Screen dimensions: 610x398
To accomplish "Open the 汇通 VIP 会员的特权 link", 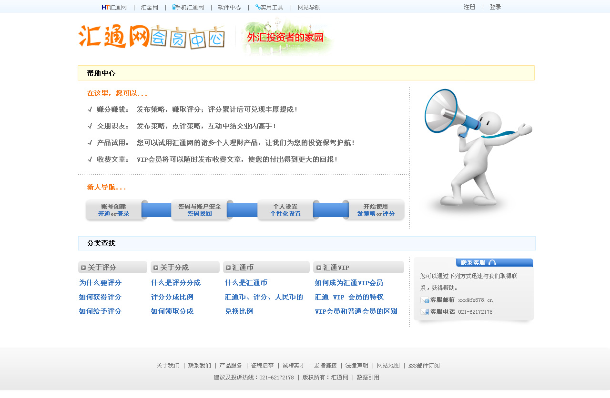I will pos(349,297).
